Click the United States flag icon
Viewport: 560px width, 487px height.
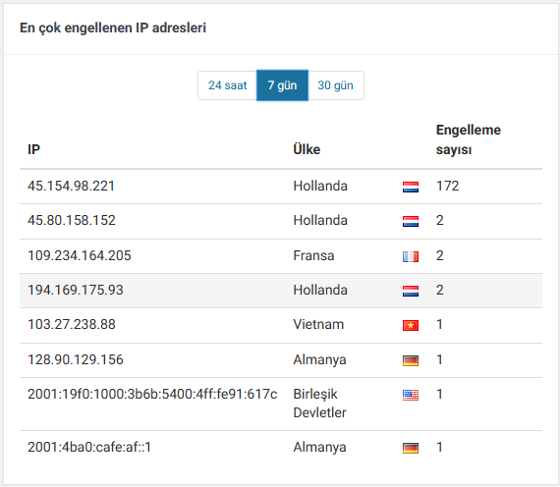411,395
